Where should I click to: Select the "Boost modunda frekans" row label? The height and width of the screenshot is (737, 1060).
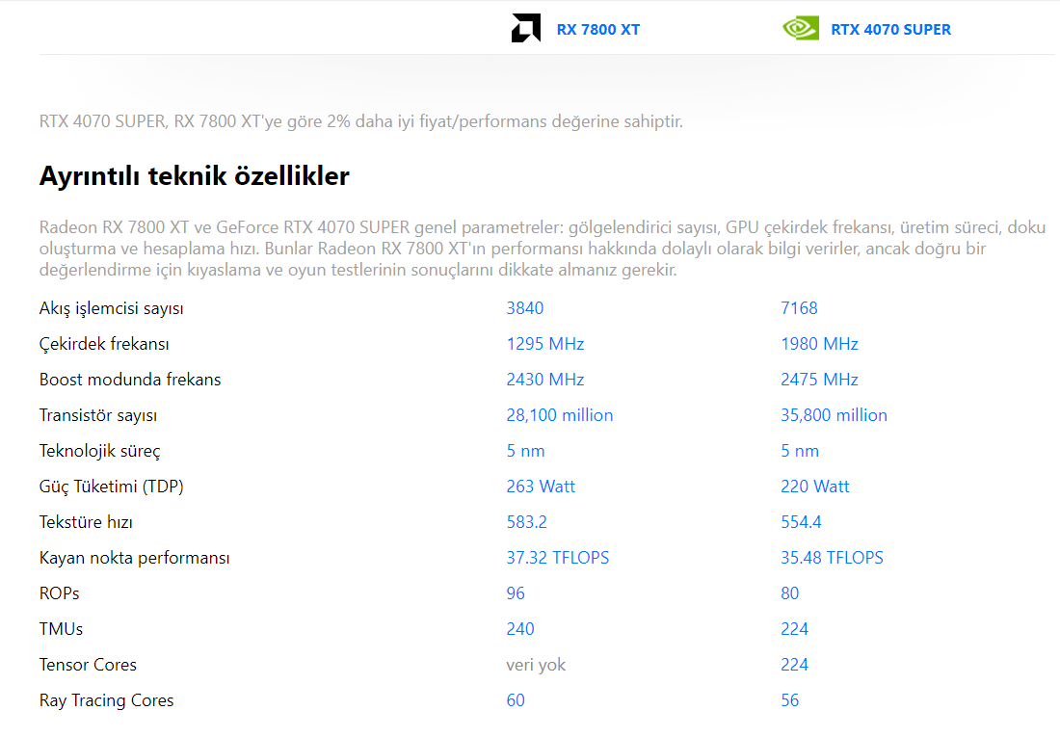[x=130, y=380]
